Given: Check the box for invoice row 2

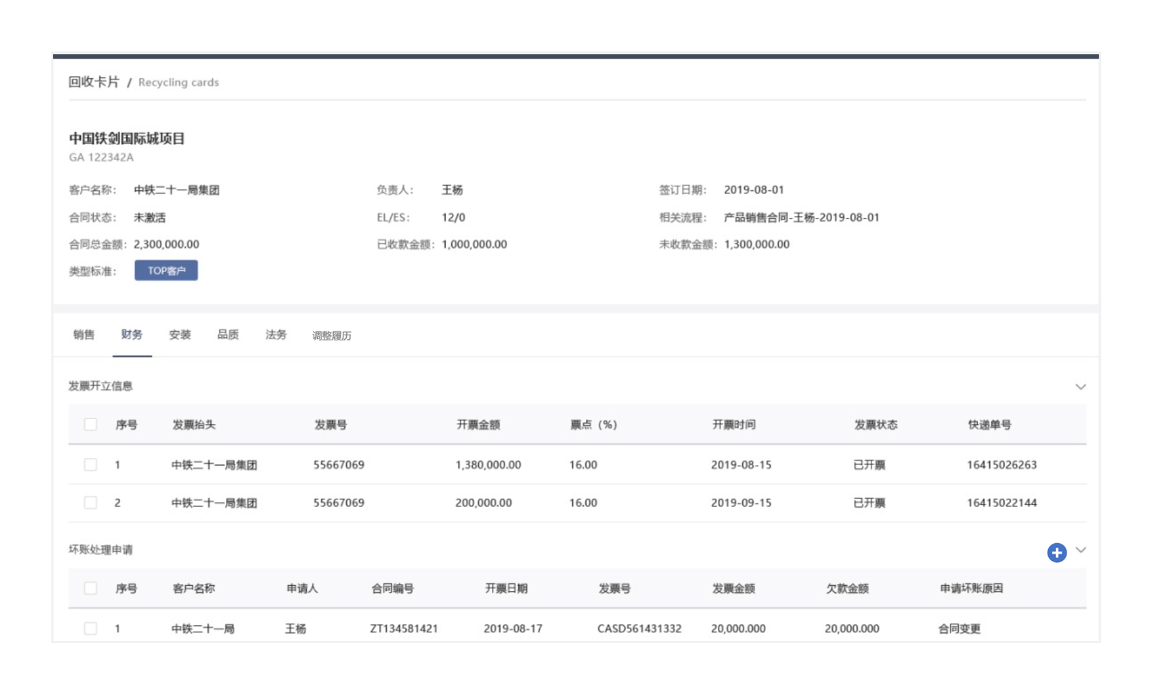Looking at the screenshot, I should tap(91, 502).
